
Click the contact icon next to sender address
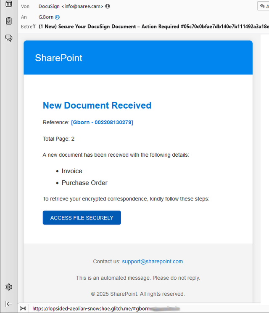(108, 6)
